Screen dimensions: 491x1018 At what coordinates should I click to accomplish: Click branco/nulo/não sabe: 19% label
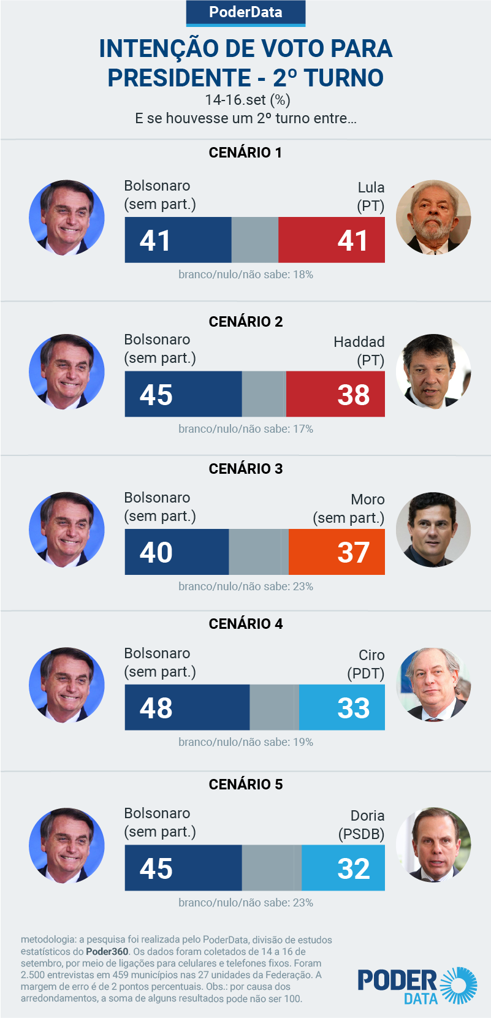246,742
